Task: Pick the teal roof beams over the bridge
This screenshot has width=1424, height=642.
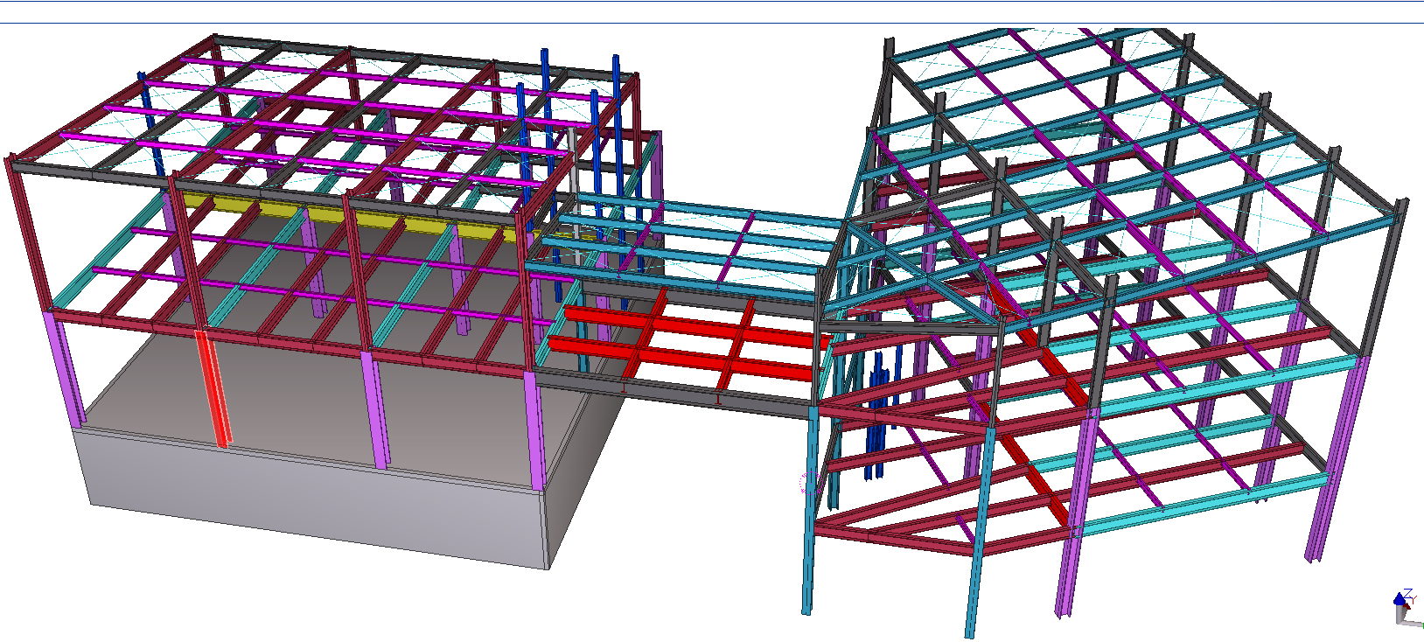Action: point(700,236)
